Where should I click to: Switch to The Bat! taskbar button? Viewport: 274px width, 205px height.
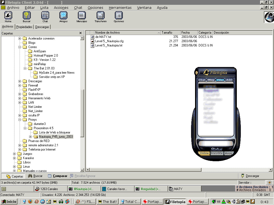[107, 202]
